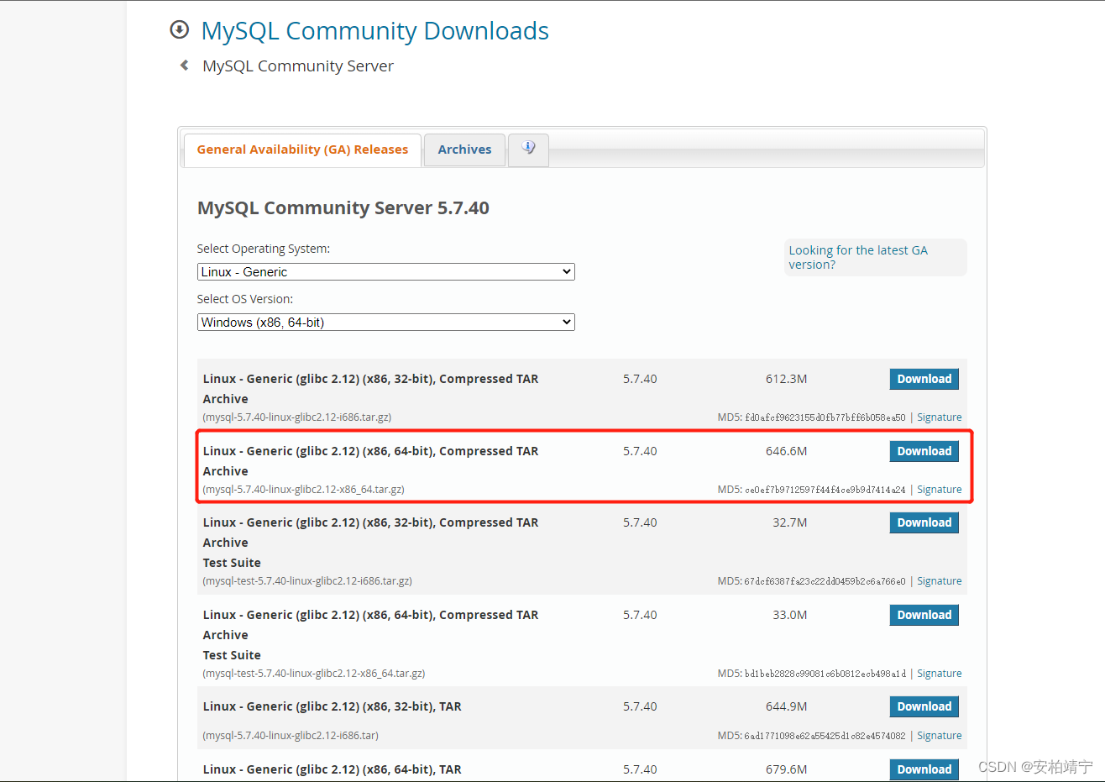Screen dimensions: 1105x782
Task: Open Signature for mysql-5.7.40-linux-glibc2.12-i686.tar.gz
Action: [x=939, y=417]
